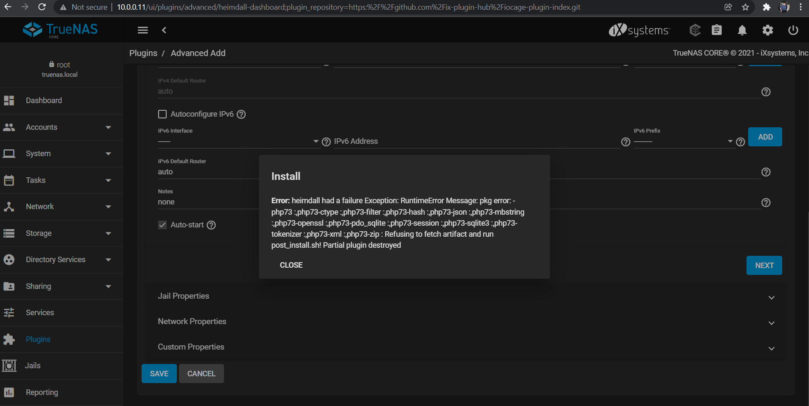Show help for IPv6 Interface
This screenshot has height=406, width=809.
click(326, 142)
